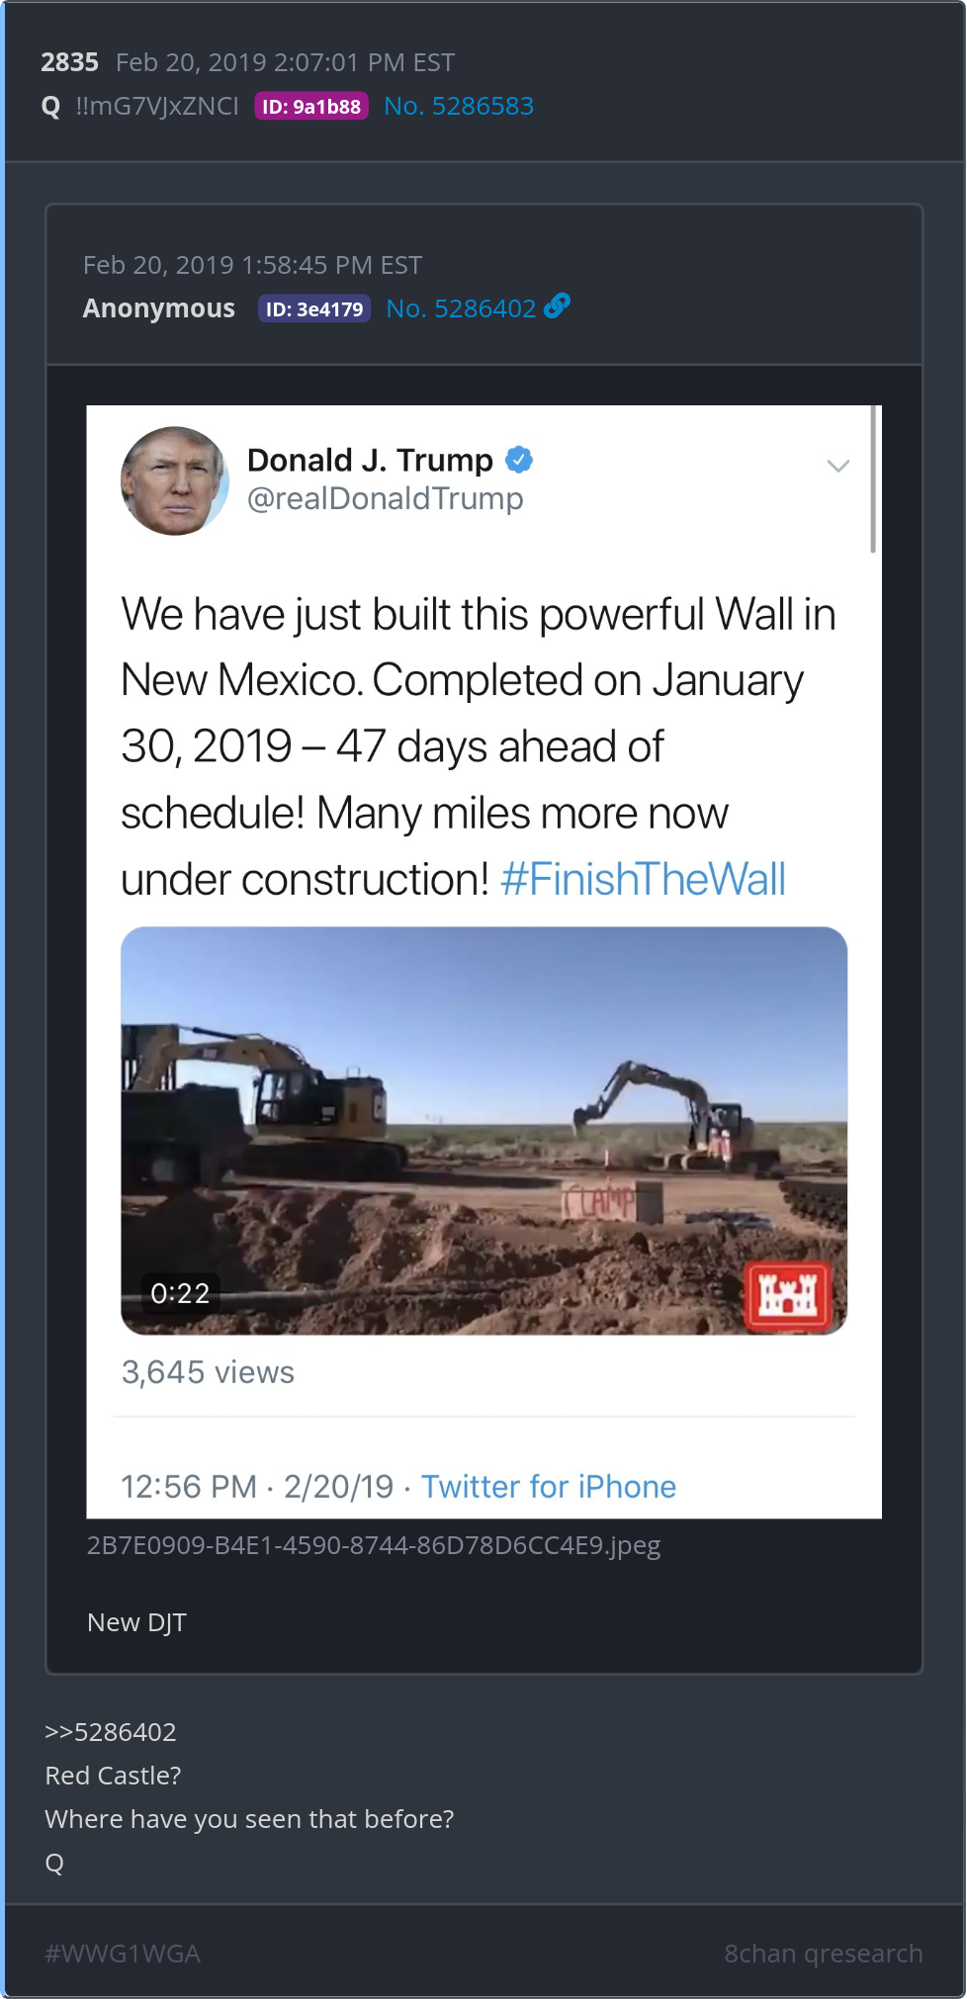Click the ID: 3e4179 badge
The image size is (967, 1999).
click(x=314, y=308)
